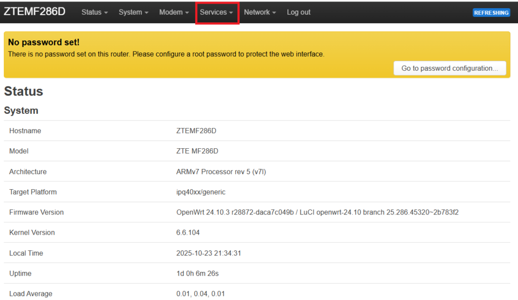Click the 'No password set!' warning heading
Viewport: 518px width, 300px height.
click(x=44, y=42)
